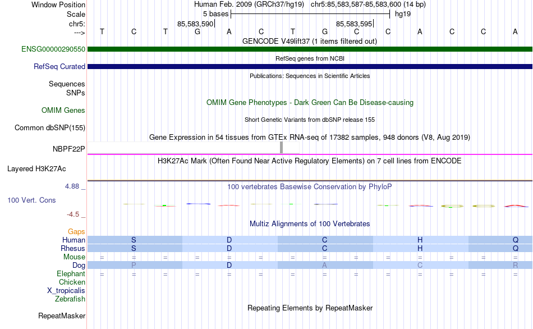Click the Scale label
This screenshot has width=533, height=329.
(76, 14)
